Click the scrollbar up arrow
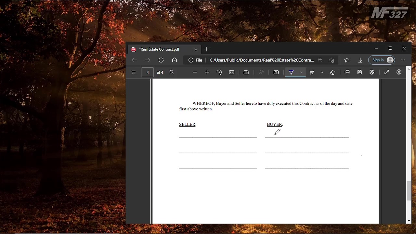This screenshot has height=234, width=416. coord(409,69)
